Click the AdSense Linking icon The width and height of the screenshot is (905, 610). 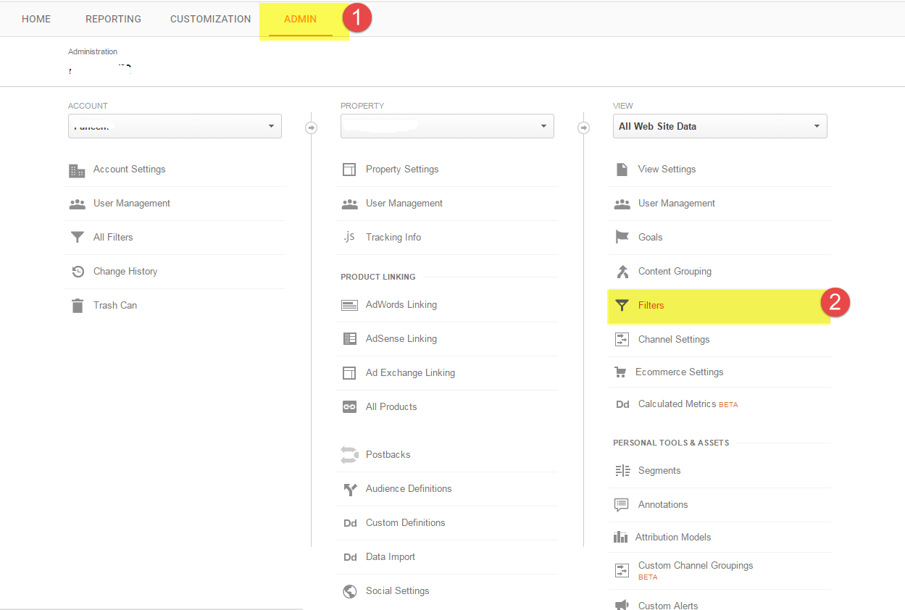pos(349,339)
